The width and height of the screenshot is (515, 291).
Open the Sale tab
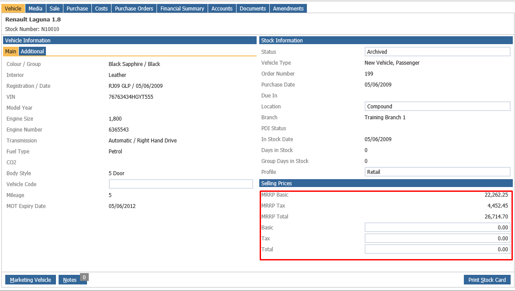pyautogui.click(x=55, y=9)
